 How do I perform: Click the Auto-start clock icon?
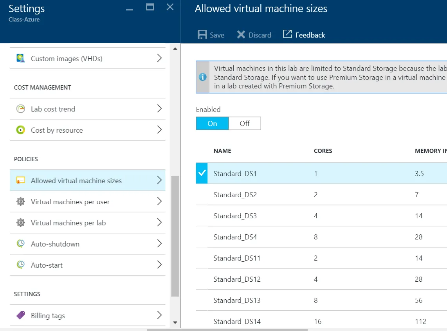(21, 265)
